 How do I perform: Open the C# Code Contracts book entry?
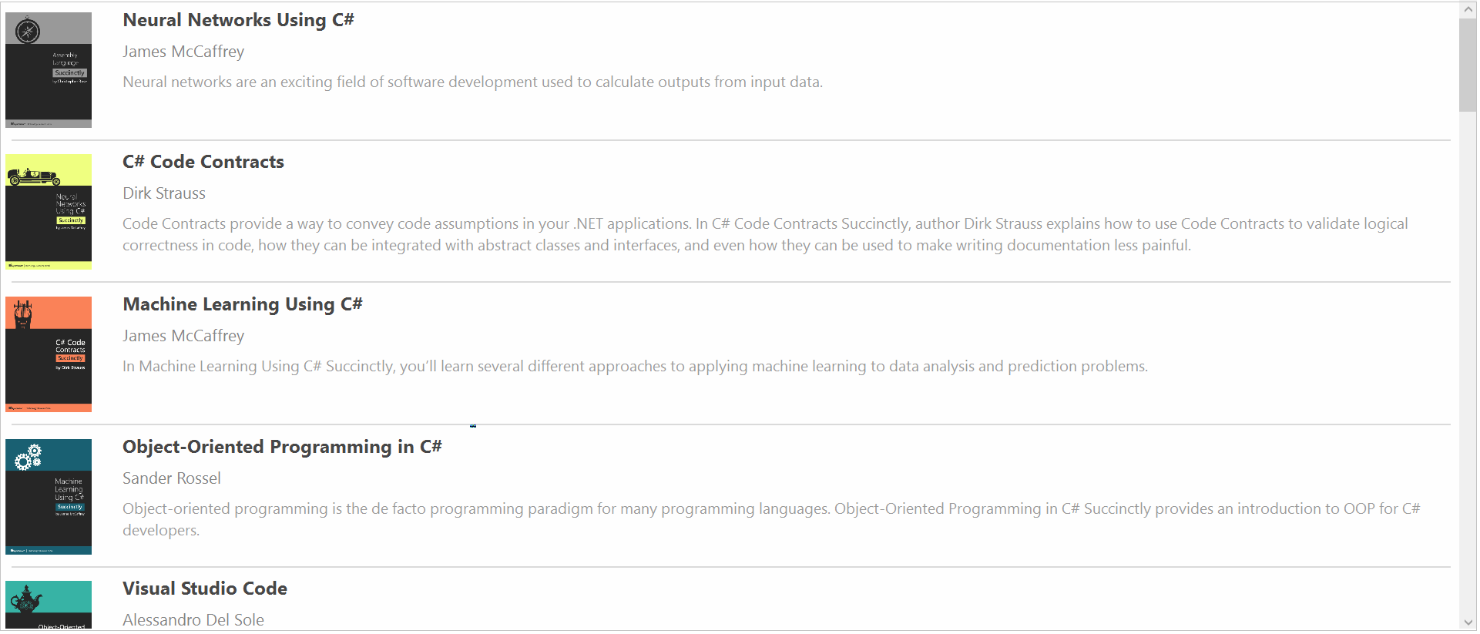point(203,162)
